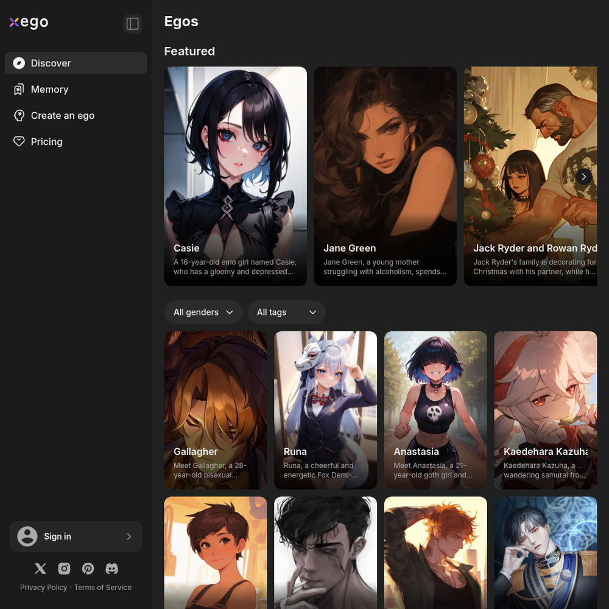
Task: Open the Memory page
Action: coord(76,90)
